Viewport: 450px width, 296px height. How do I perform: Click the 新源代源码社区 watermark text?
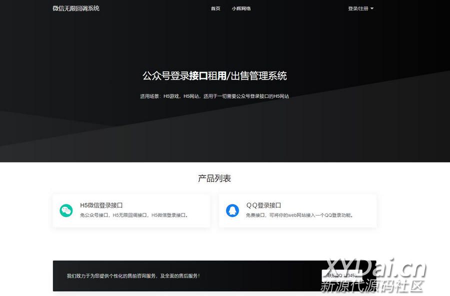[x=372, y=286]
